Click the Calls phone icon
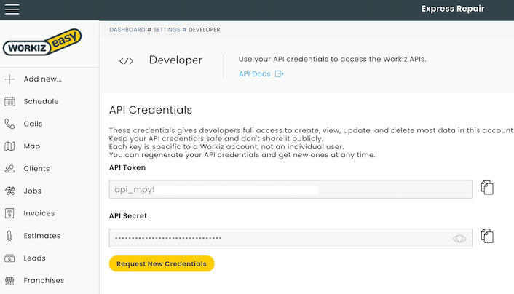Image resolution: width=514 pixels, height=294 pixels. click(9, 124)
